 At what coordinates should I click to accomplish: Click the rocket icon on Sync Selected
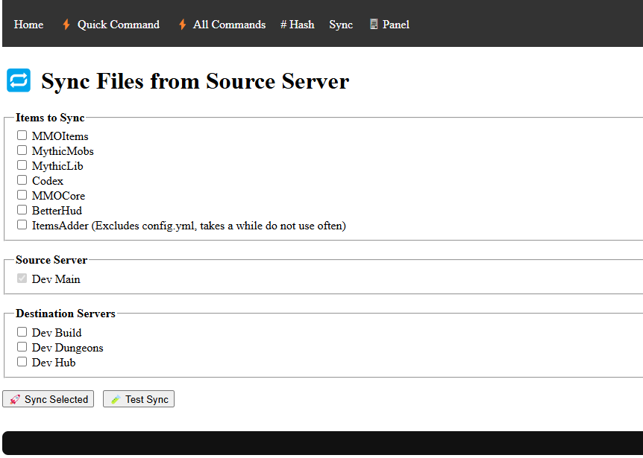[x=15, y=400]
